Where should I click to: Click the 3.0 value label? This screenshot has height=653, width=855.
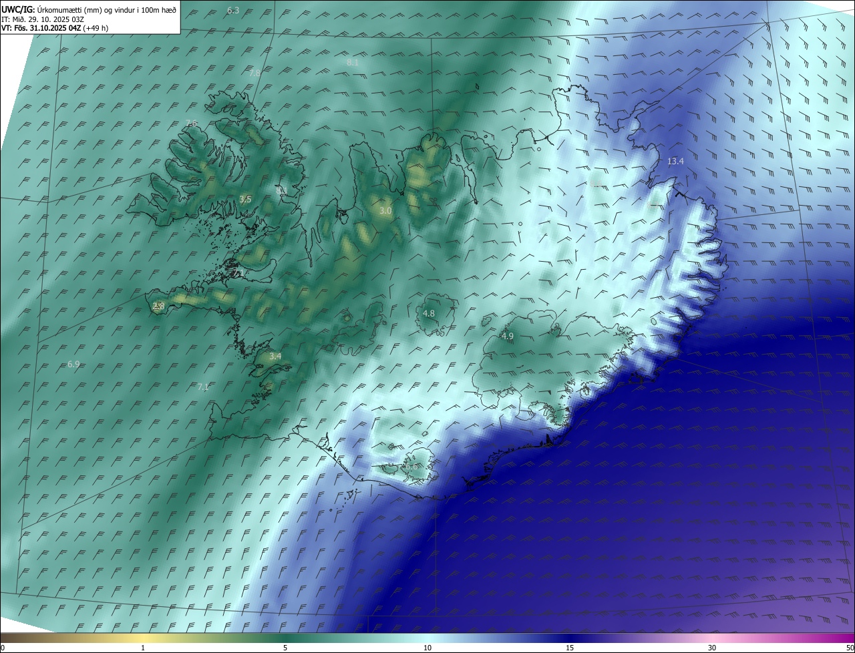tap(385, 210)
